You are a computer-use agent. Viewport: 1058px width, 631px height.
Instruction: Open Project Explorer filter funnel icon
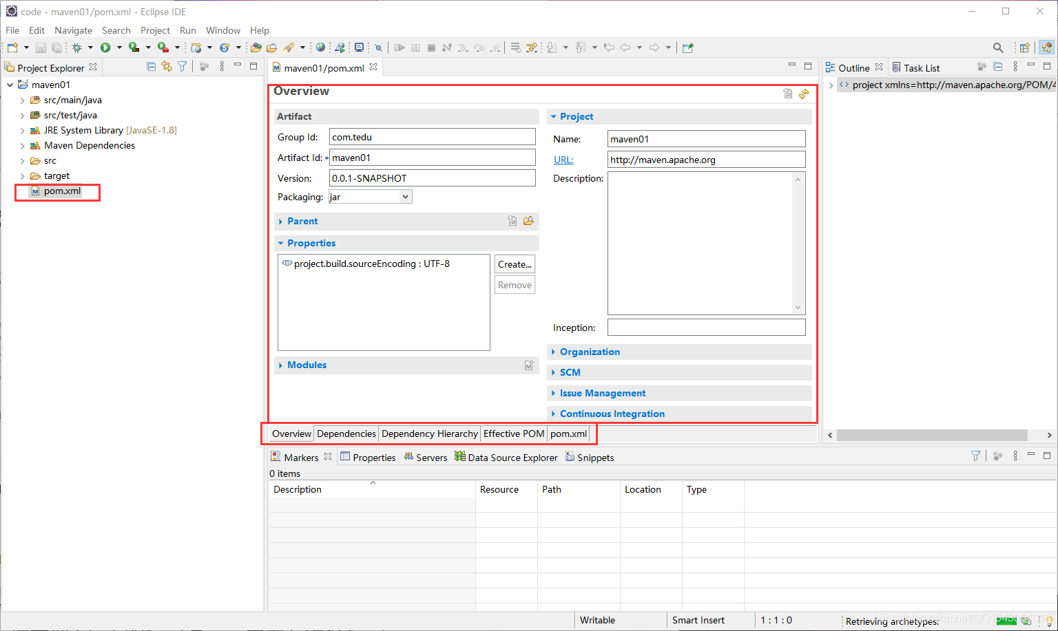(x=183, y=67)
